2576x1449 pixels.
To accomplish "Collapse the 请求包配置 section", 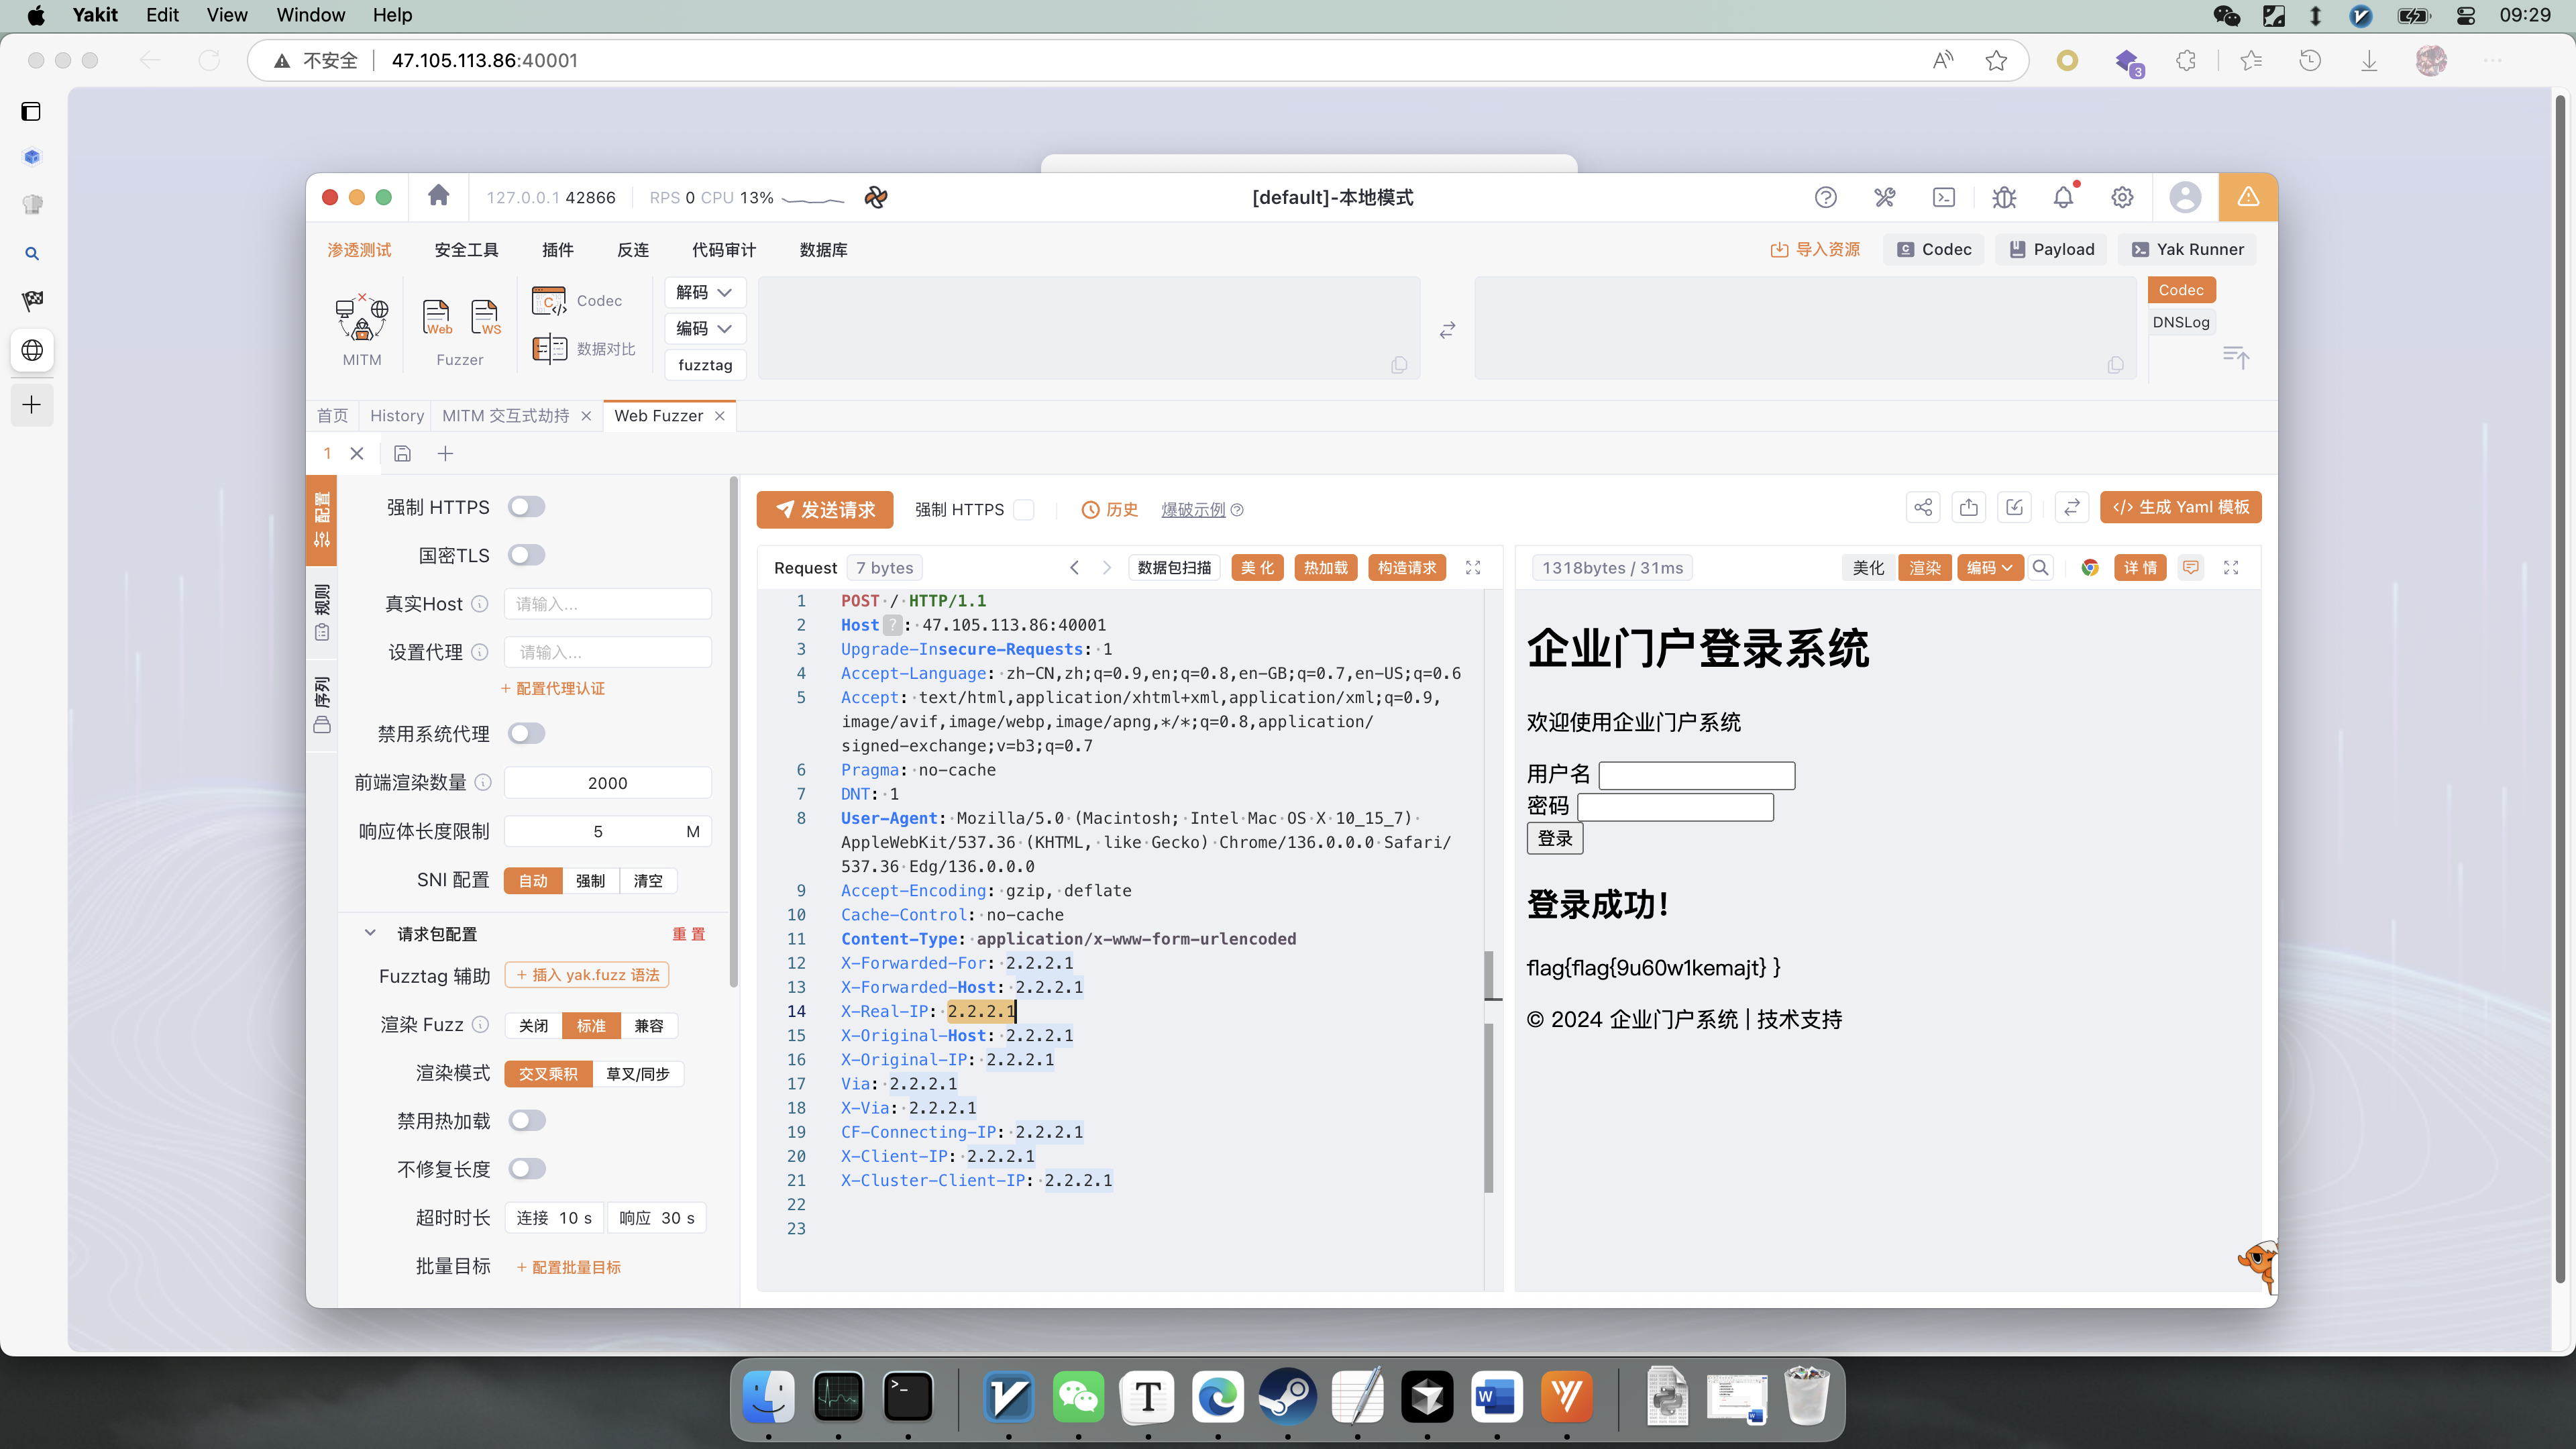I will pyautogui.click(x=370, y=933).
